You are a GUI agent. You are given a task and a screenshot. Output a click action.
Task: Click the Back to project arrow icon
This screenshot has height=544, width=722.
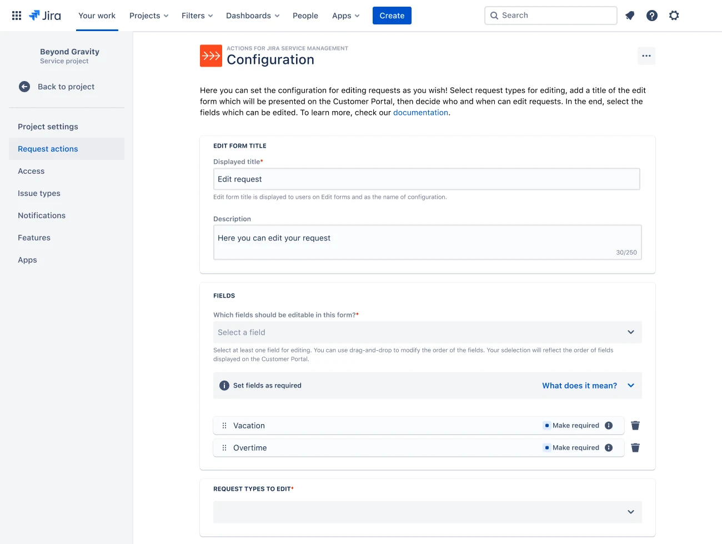pyautogui.click(x=24, y=87)
